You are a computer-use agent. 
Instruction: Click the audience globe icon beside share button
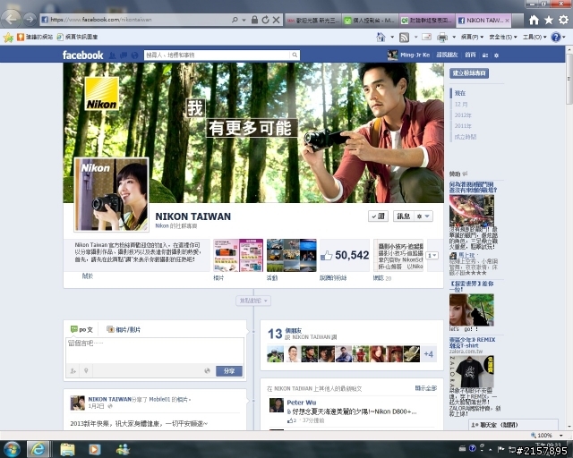click(x=207, y=370)
